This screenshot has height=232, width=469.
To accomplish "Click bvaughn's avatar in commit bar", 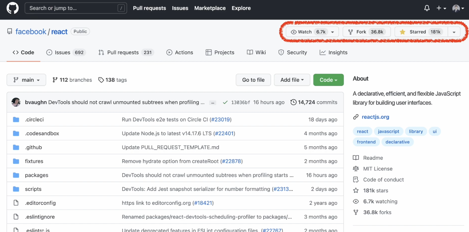I will click(x=16, y=102).
